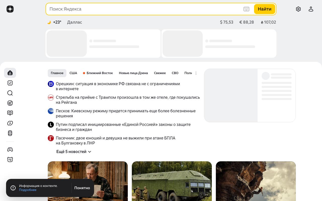Click the exclamation info icon in notification

point(13,188)
